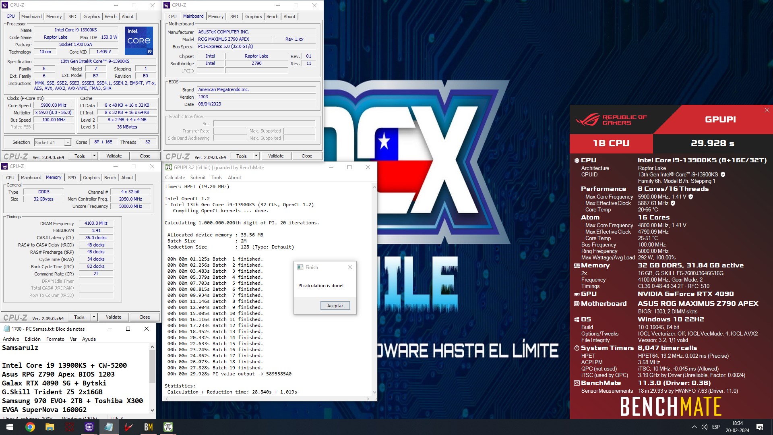Click the ROG MAXIMUS Z790 APEX model field

[234, 39]
